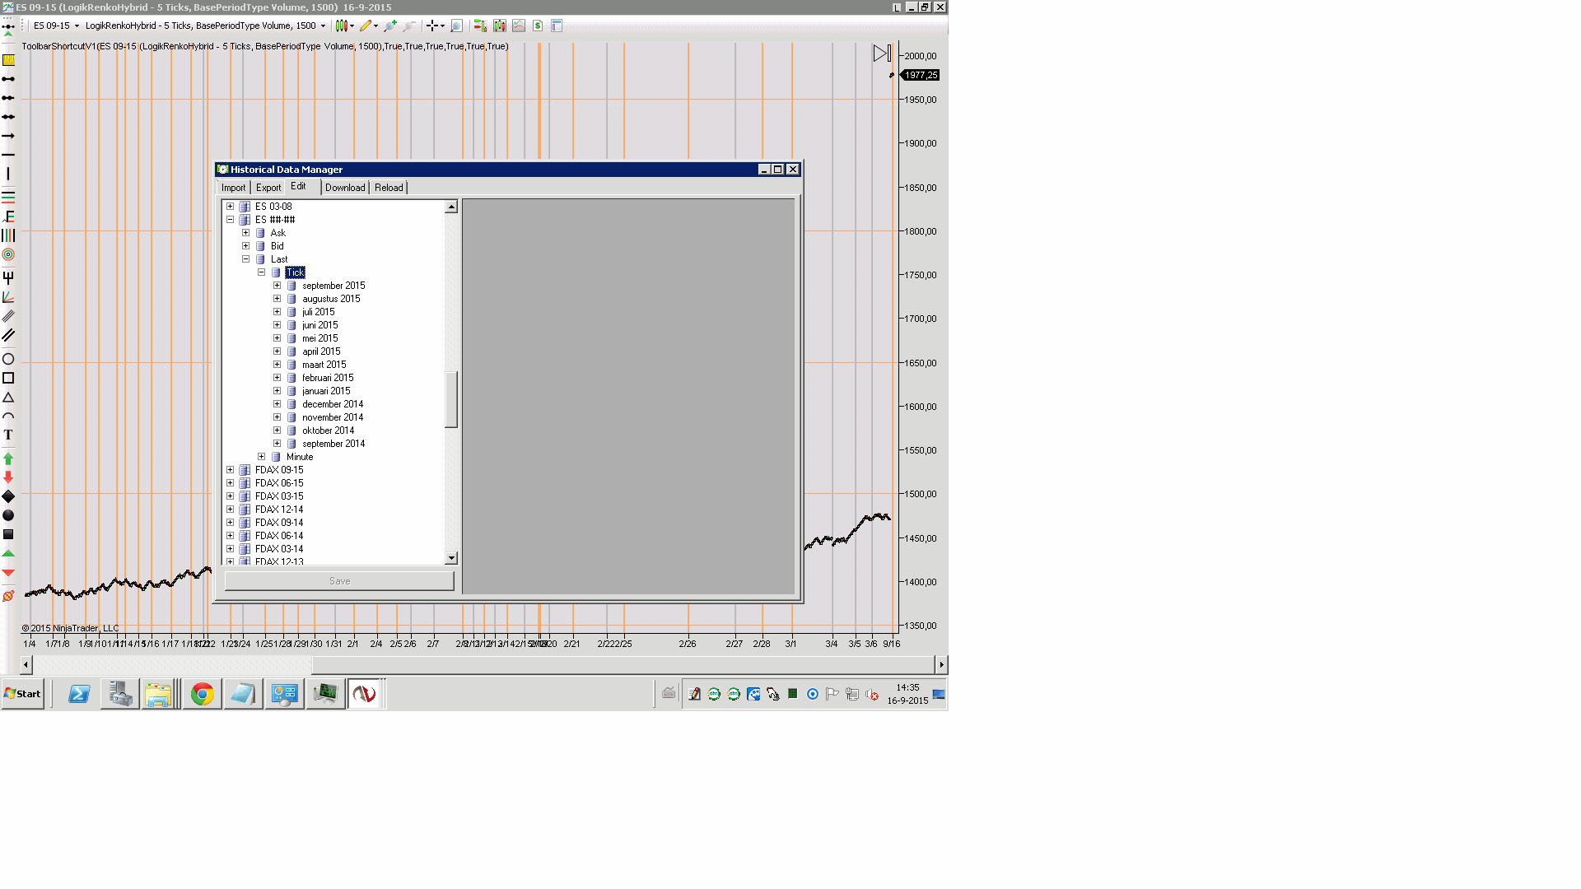Collapse the ES ##-## tree node
The height and width of the screenshot is (889, 1581).
231,220
